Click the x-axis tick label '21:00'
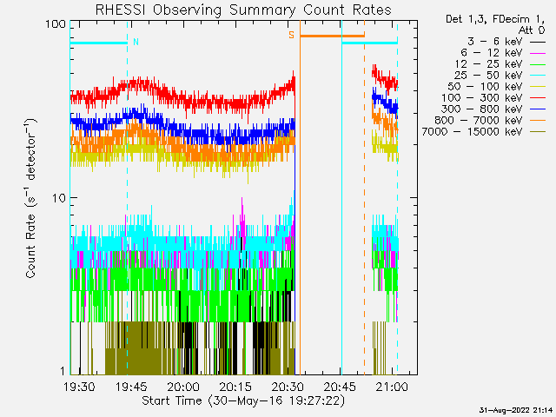Screen dimensions: 556x417 click(392, 387)
